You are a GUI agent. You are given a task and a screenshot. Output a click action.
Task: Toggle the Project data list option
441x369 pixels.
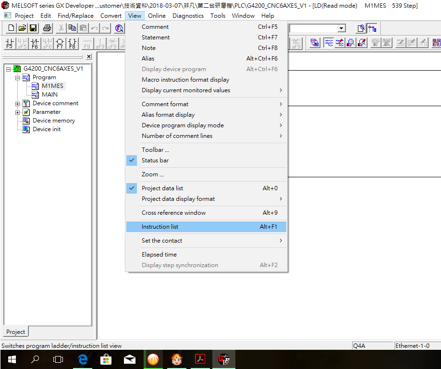tap(162, 188)
